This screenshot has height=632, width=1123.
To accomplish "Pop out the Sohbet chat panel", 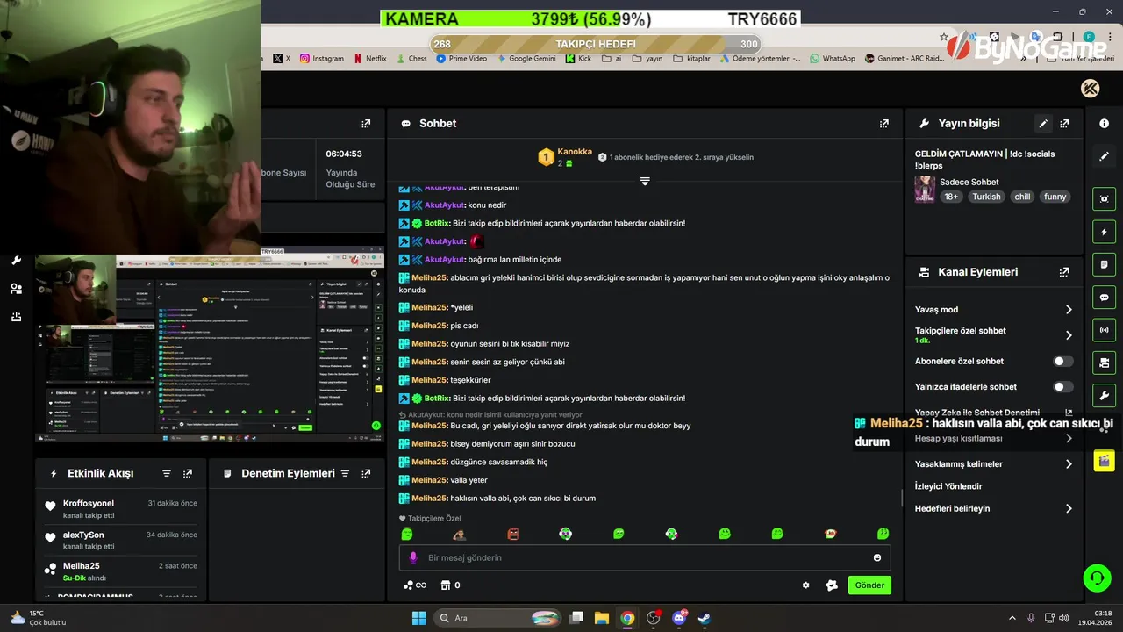I will coord(884,124).
